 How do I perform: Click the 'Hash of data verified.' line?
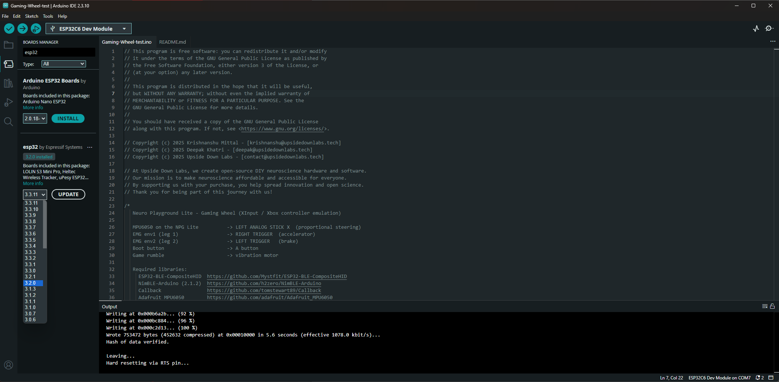pyautogui.click(x=138, y=342)
